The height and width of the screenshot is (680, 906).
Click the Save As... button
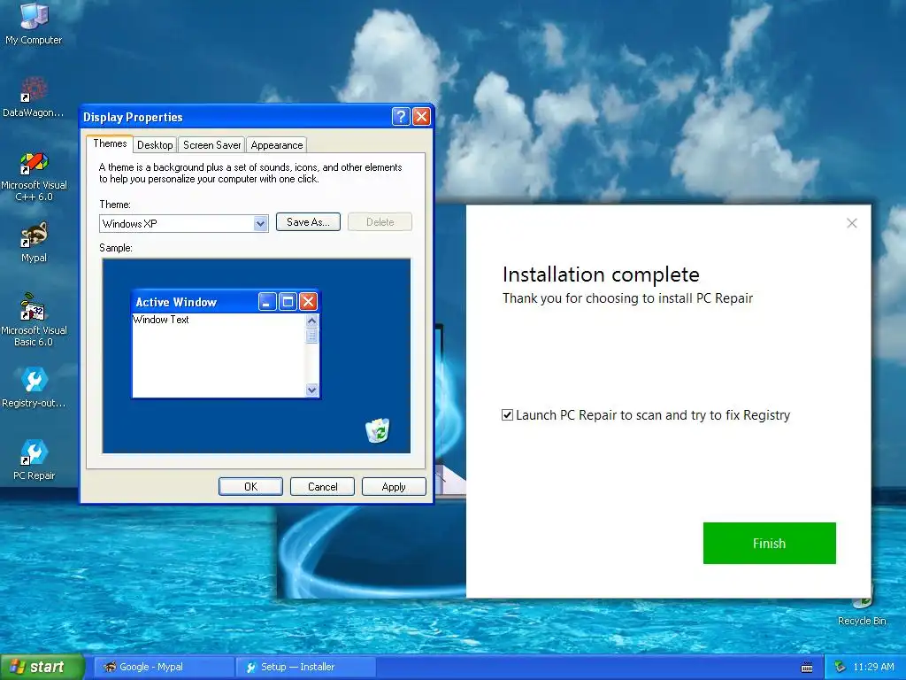pyautogui.click(x=308, y=222)
